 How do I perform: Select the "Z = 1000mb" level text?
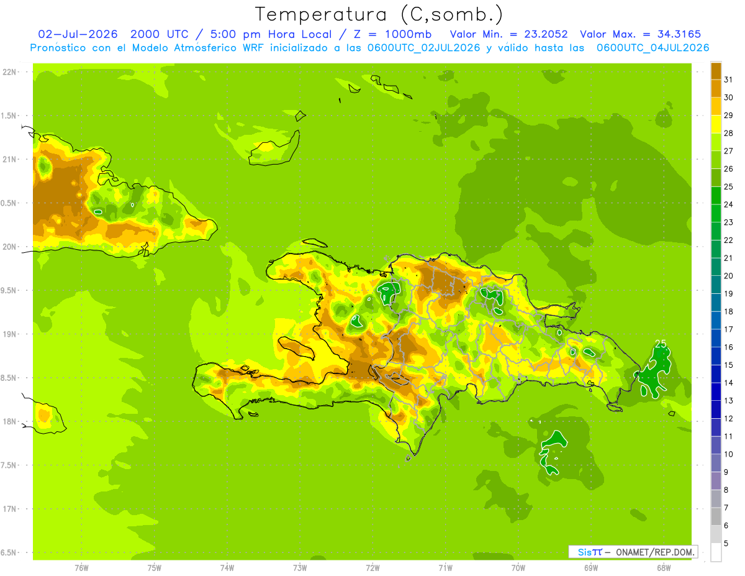[394, 34]
